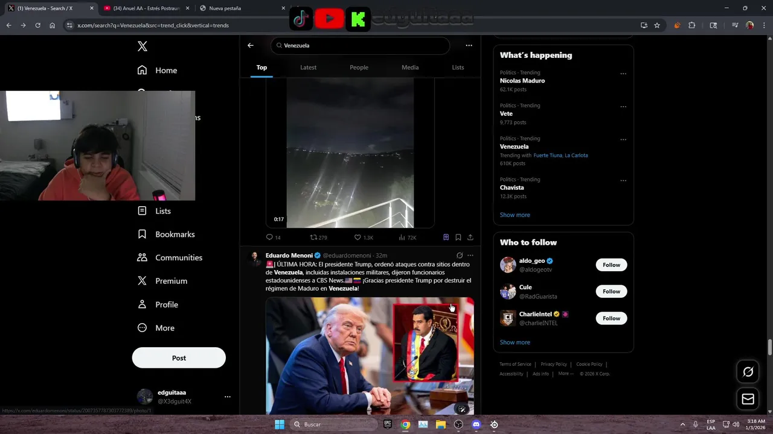Switch to the Latest tab

(x=309, y=68)
